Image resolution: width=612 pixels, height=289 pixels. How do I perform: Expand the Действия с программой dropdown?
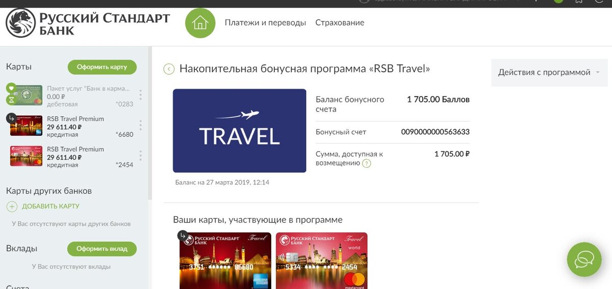pyautogui.click(x=549, y=72)
